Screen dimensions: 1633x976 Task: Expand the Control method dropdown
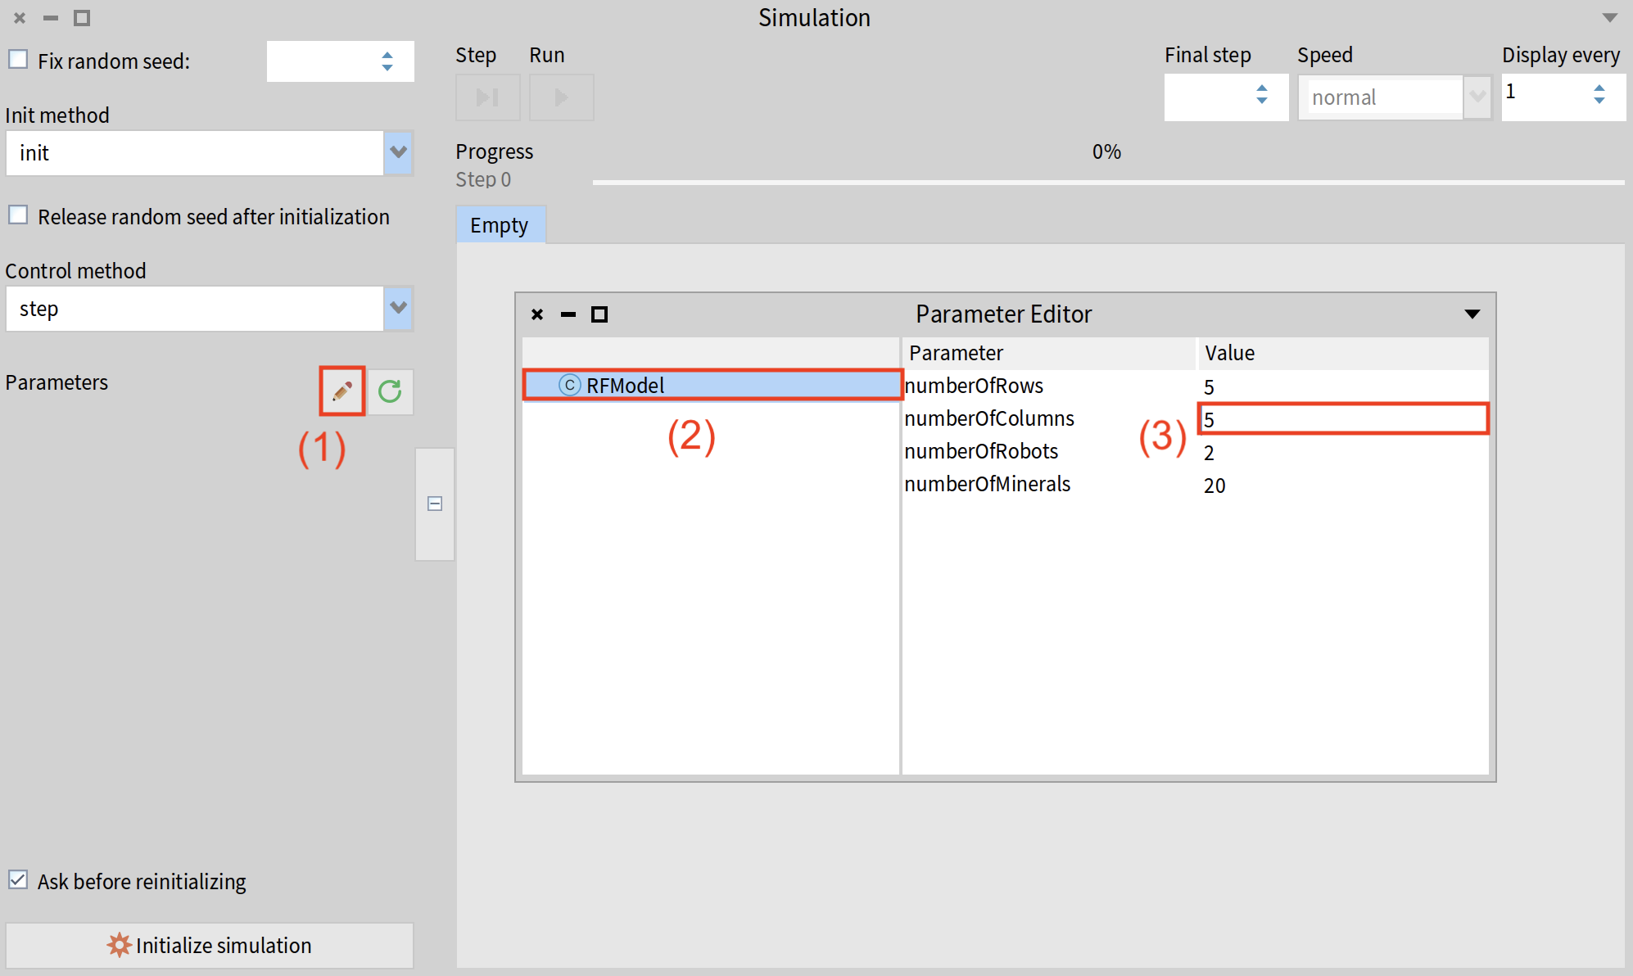point(398,308)
